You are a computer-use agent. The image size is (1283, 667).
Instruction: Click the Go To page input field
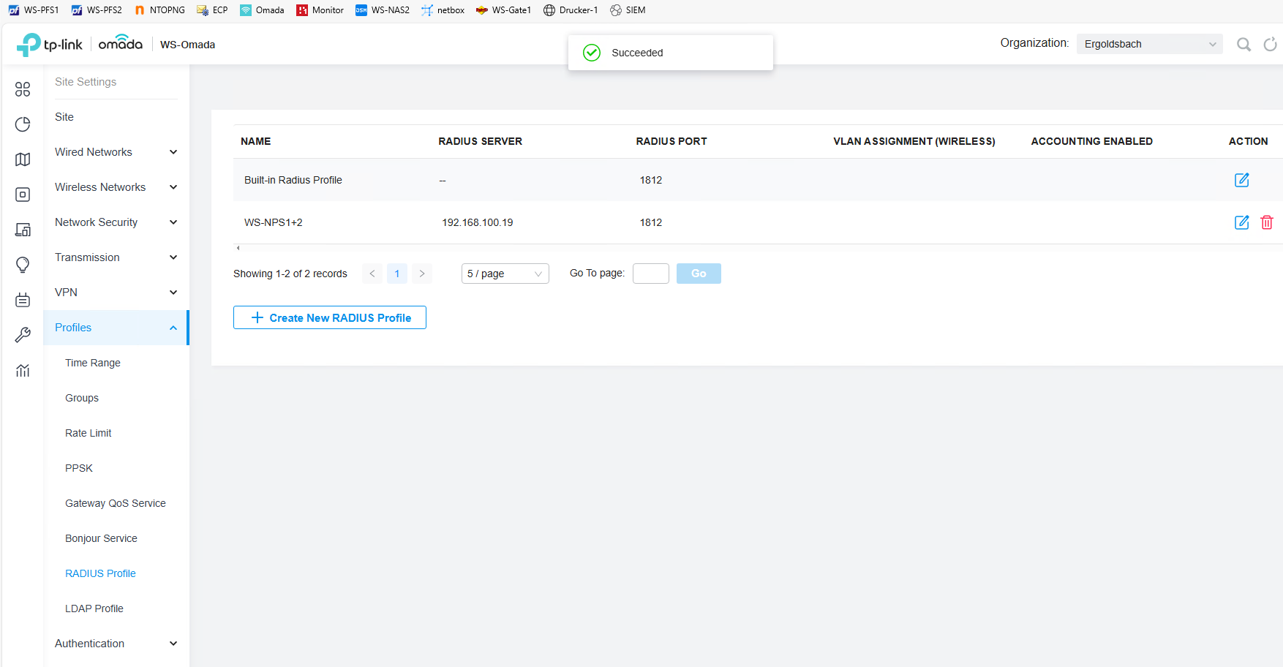point(651,274)
